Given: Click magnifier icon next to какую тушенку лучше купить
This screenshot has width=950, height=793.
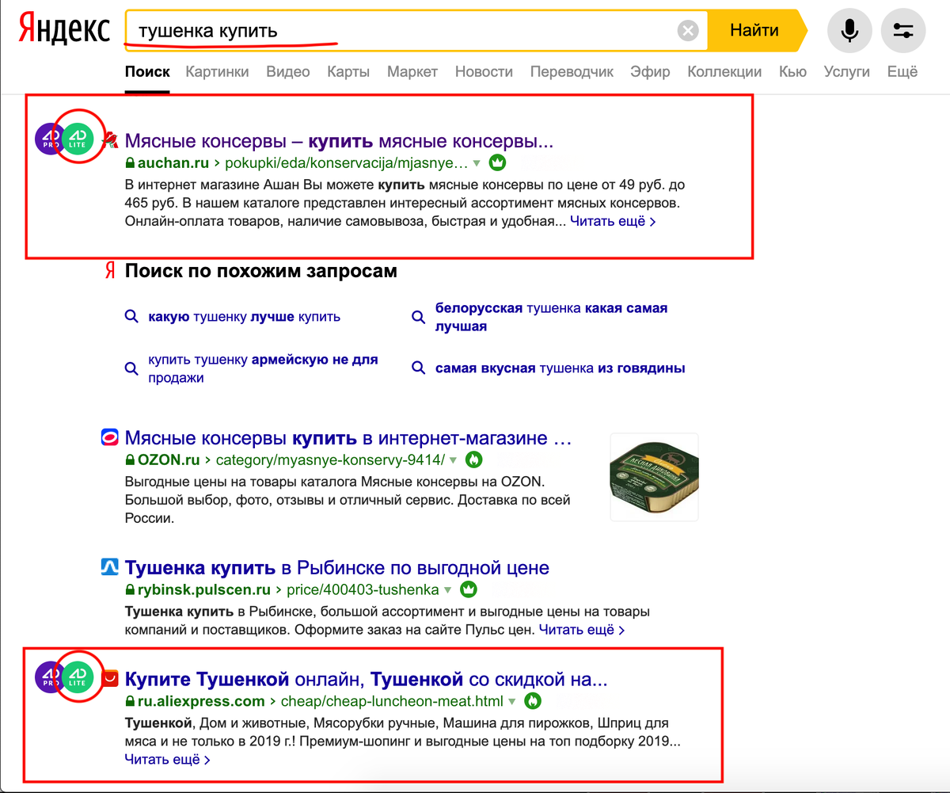Looking at the screenshot, I should [x=131, y=317].
